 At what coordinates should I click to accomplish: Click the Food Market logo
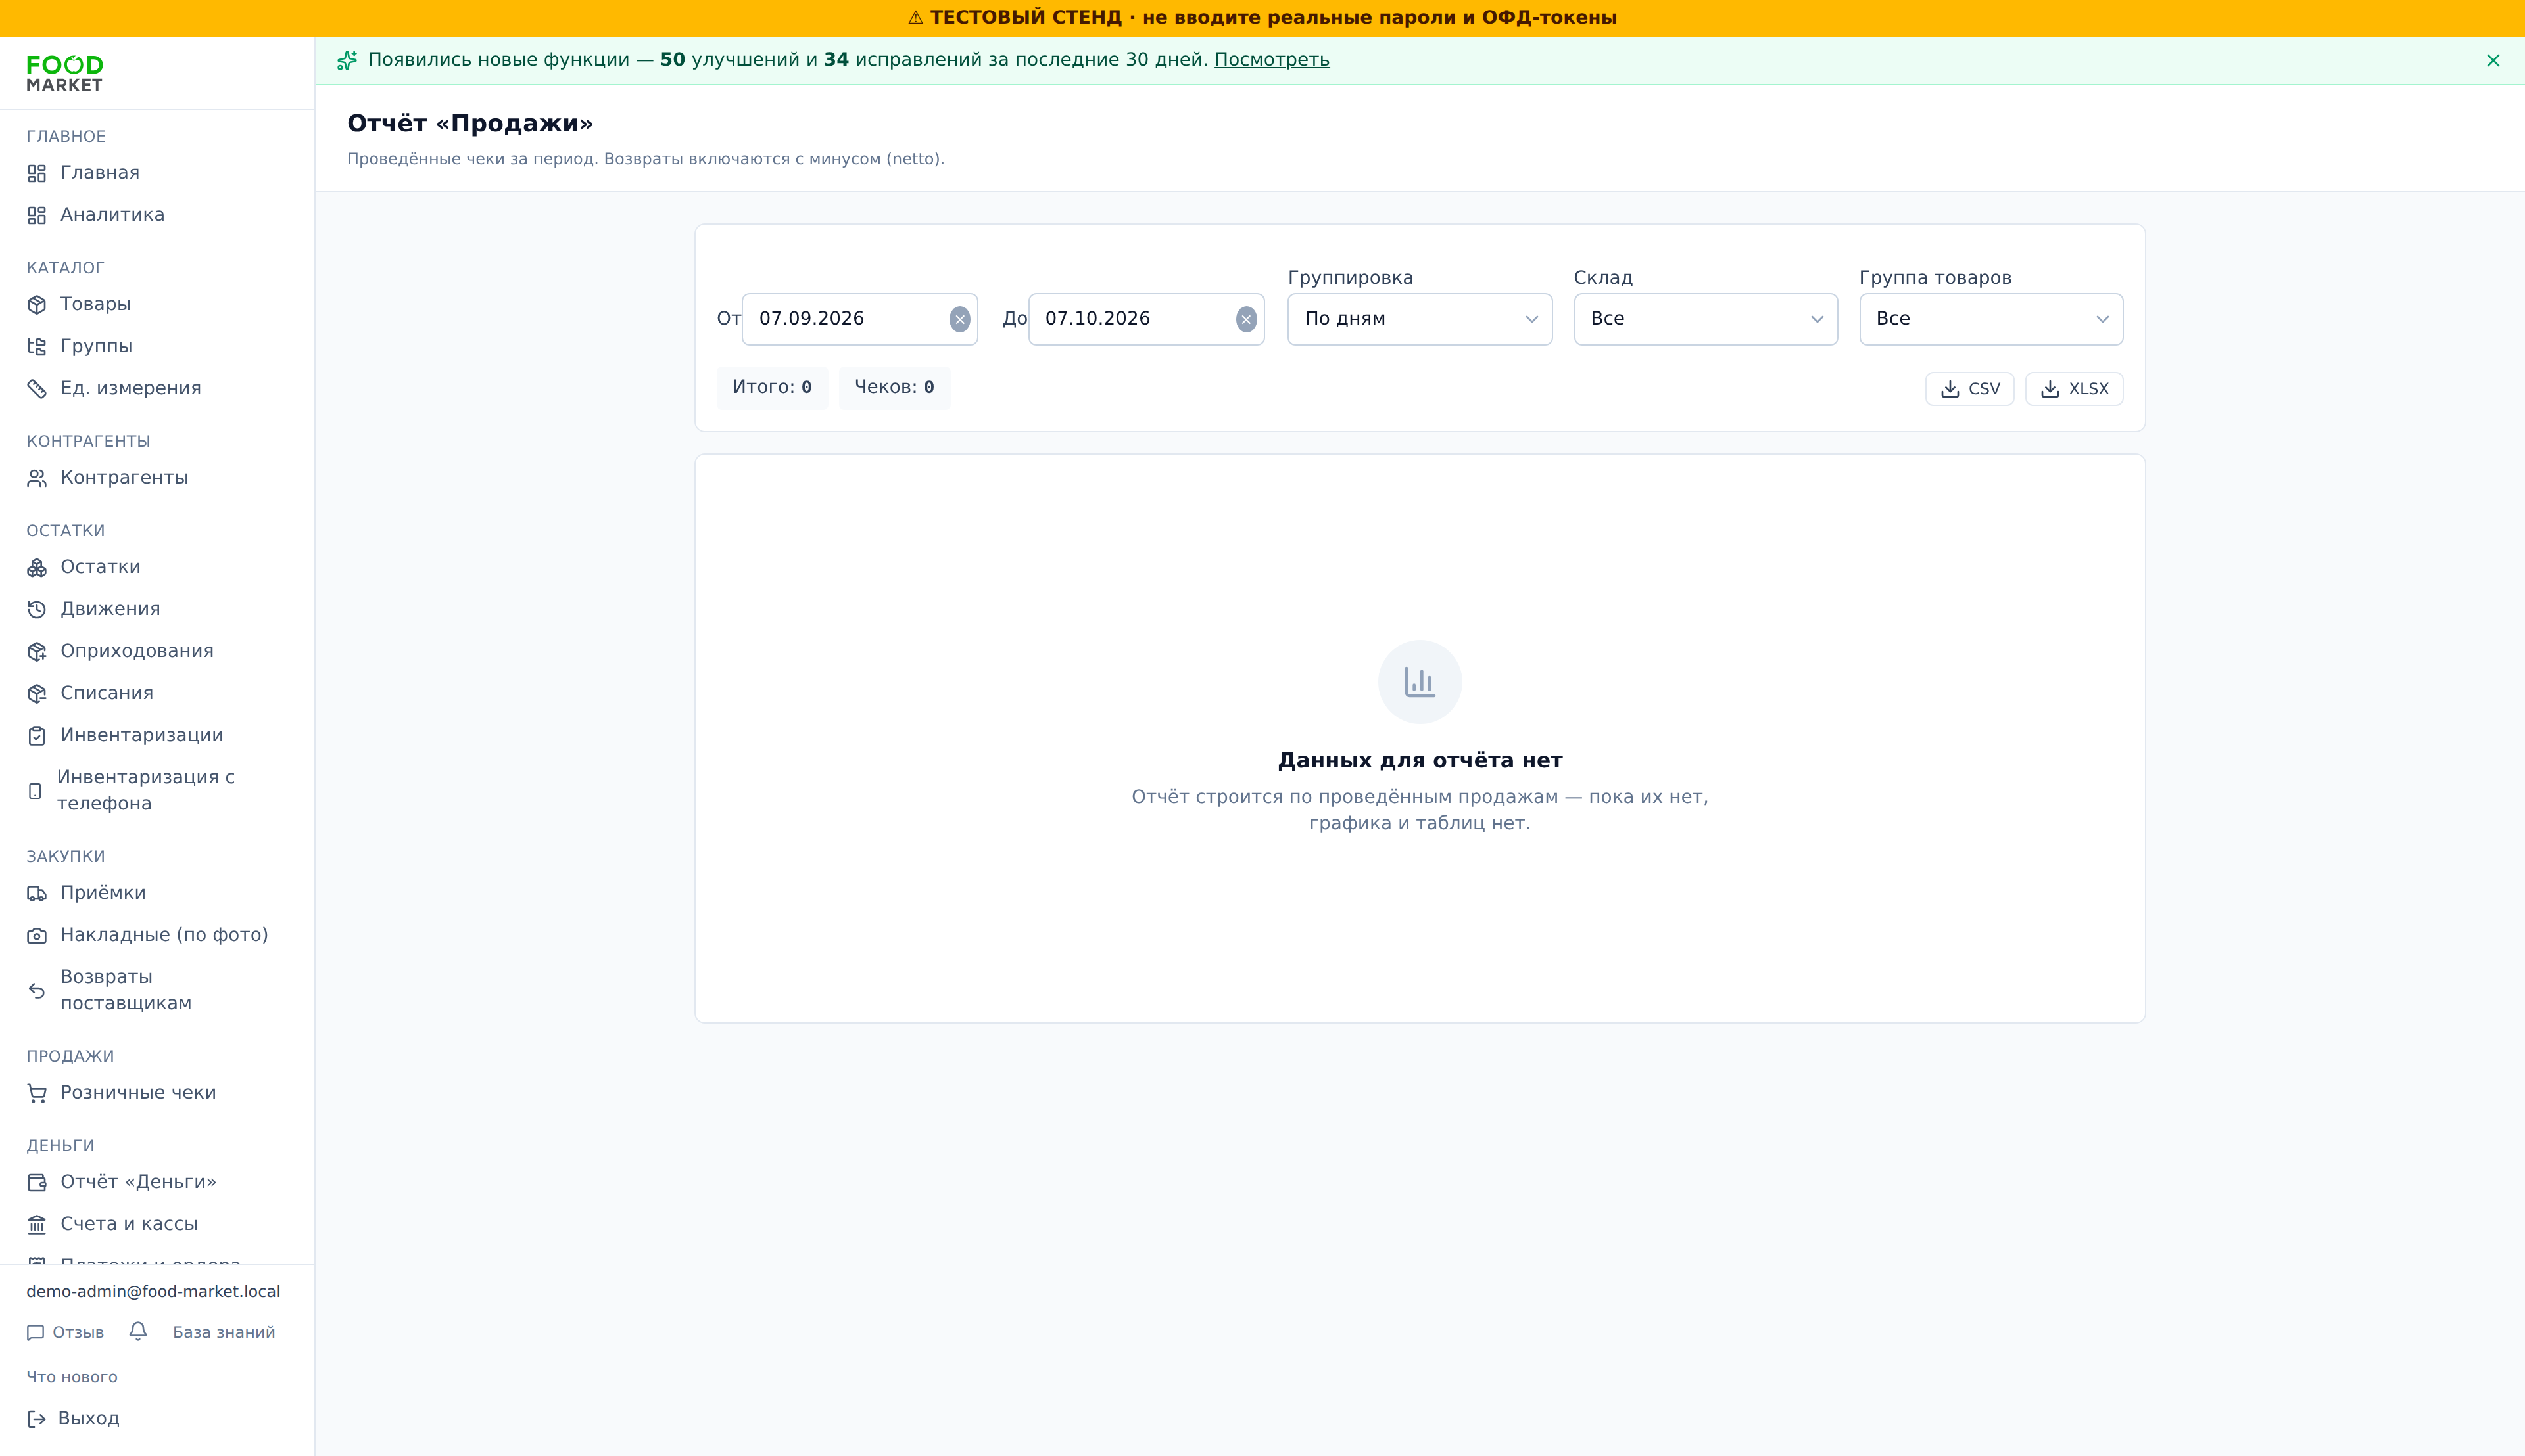click(x=65, y=74)
